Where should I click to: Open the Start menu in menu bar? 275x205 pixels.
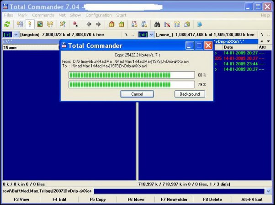pyautogui.click(x=122, y=15)
